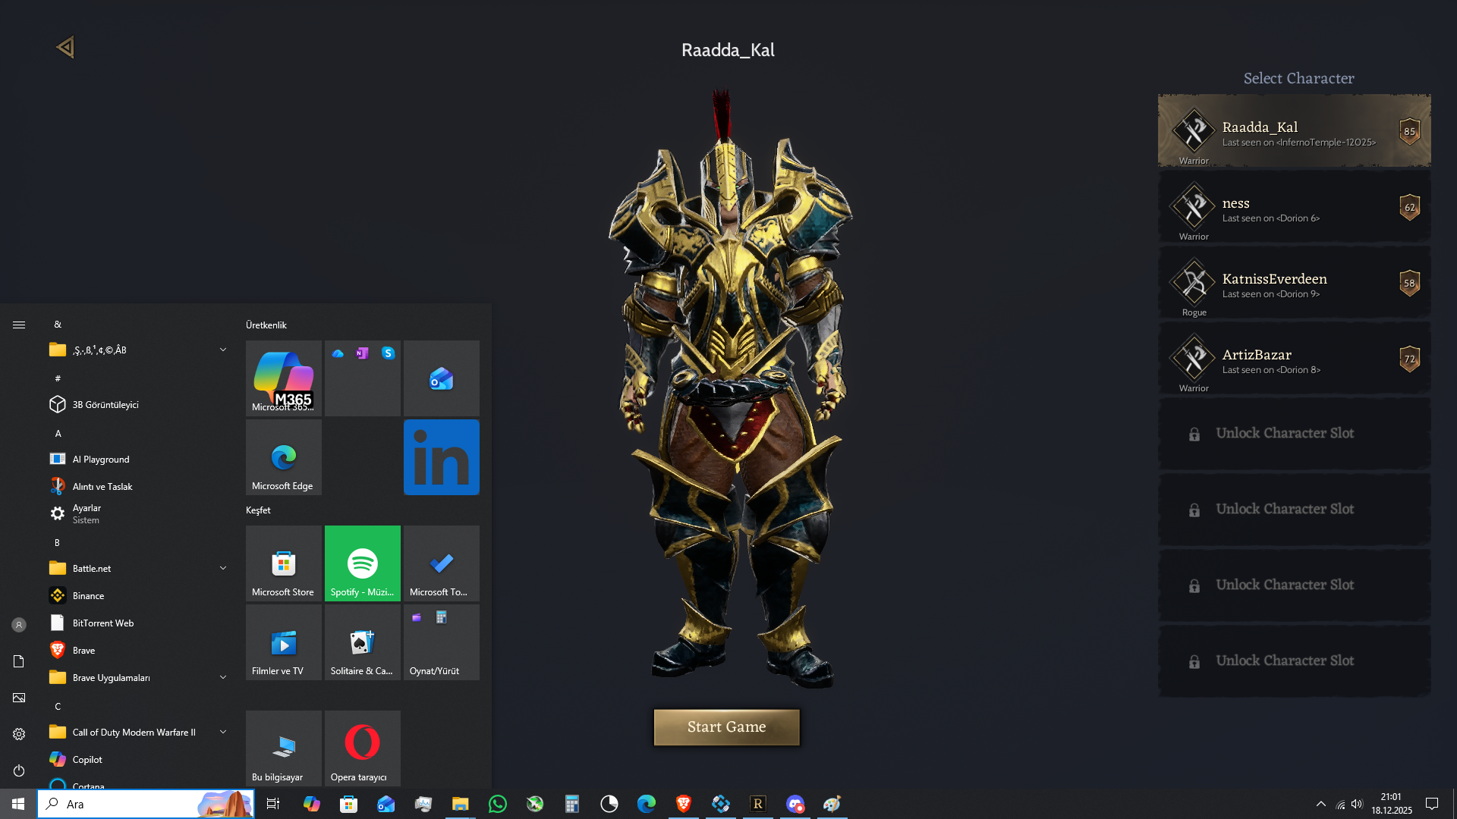
Task: Click the Ara taskbar search box
Action: tap(146, 804)
